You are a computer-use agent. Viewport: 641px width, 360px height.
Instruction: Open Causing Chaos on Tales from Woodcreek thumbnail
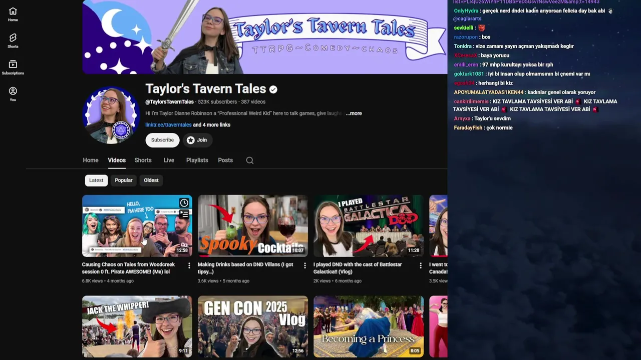pyautogui.click(x=137, y=226)
